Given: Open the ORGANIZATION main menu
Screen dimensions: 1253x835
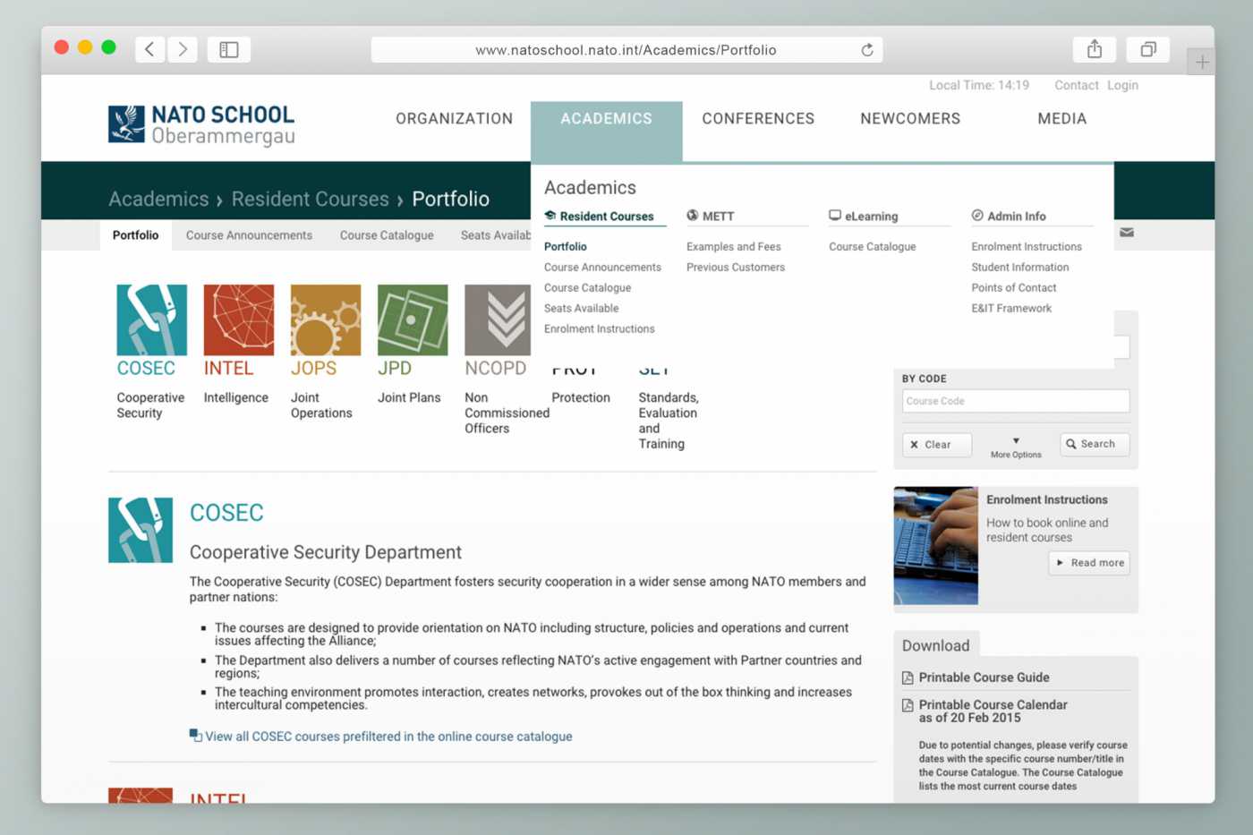Looking at the screenshot, I should (455, 118).
